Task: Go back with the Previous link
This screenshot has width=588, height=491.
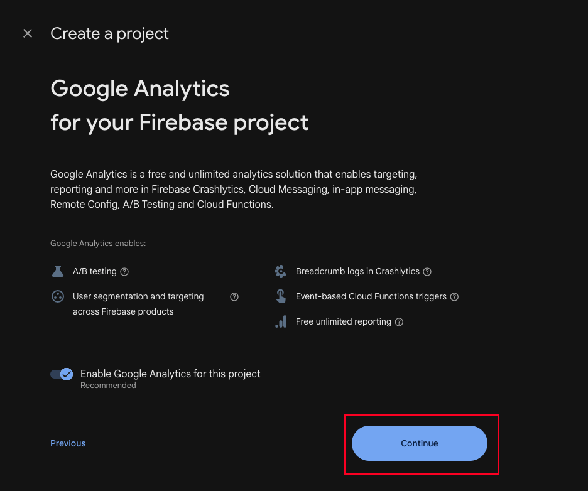Action: [68, 443]
